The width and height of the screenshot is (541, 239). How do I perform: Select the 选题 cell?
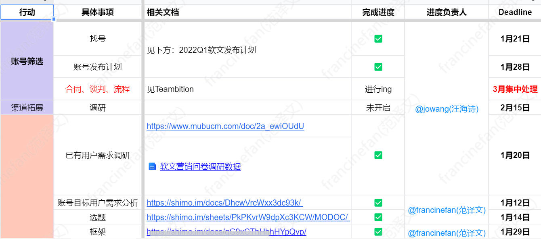click(x=98, y=217)
